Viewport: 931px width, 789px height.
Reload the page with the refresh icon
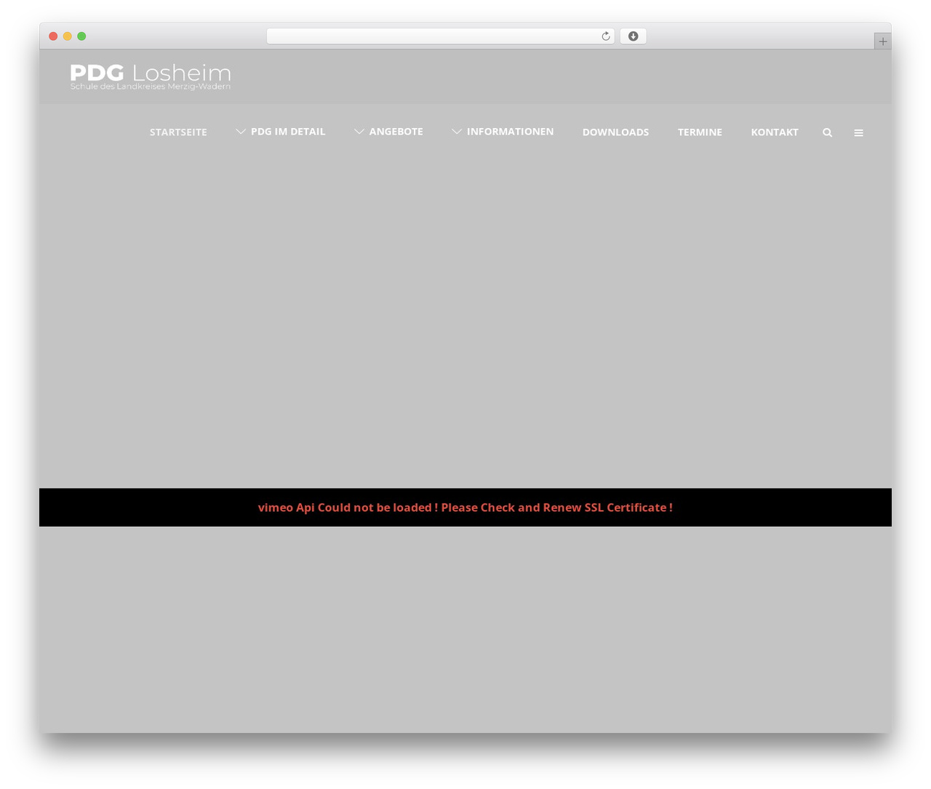point(605,36)
